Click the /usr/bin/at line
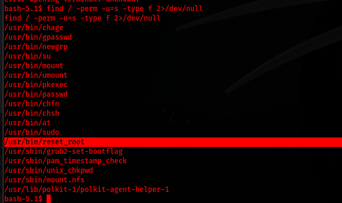Screen dimensions: 342x203 coord(27,123)
